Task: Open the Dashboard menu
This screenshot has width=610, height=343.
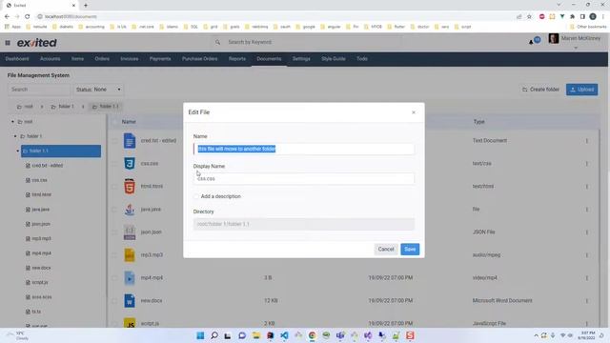Action: (x=17, y=59)
